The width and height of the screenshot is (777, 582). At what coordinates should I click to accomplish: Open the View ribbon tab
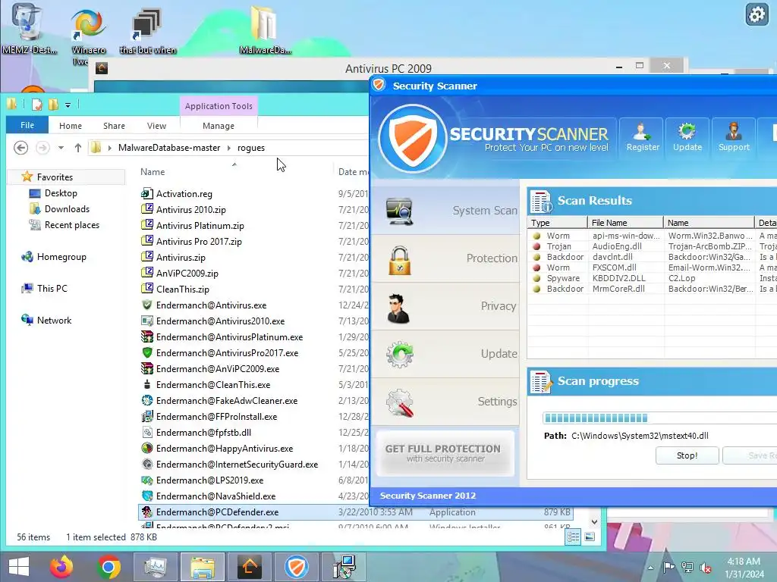(x=156, y=126)
